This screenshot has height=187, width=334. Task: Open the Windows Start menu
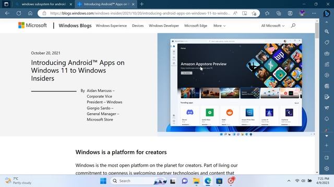coord(103,181)
